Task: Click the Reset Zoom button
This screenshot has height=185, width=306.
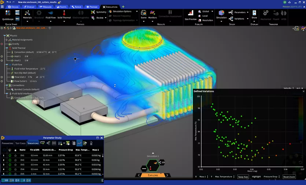Action: coord(289,177)
